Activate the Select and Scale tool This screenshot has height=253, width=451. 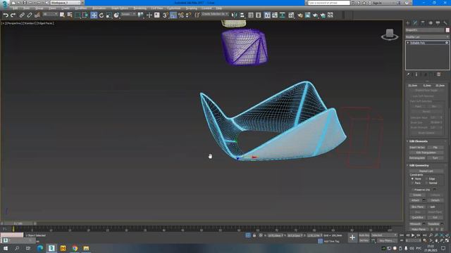109,15
